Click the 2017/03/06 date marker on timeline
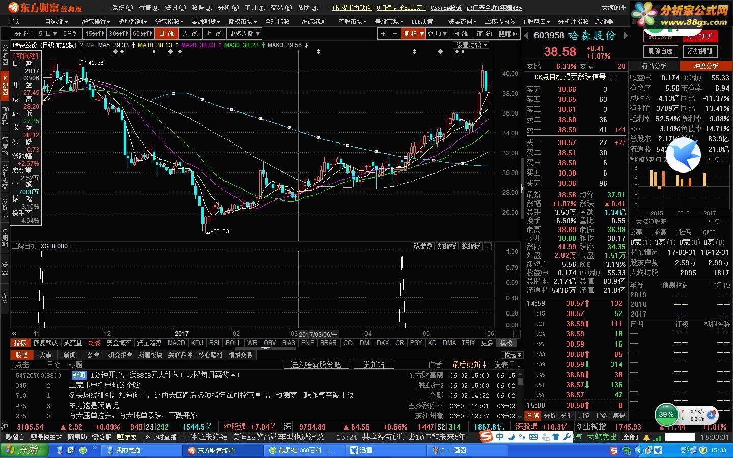This screenshot has width=733, height=458. point(318,334)
